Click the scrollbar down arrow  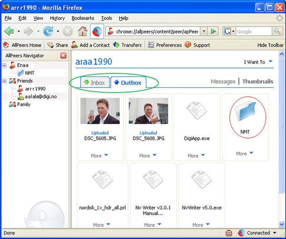(x=282, y=224)
